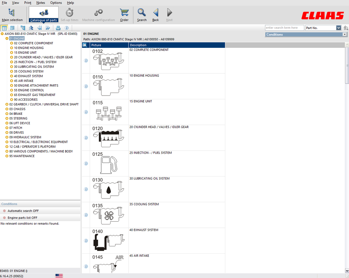Open the Search magnifier tool

pyautogui.click(x=142, y=15)
